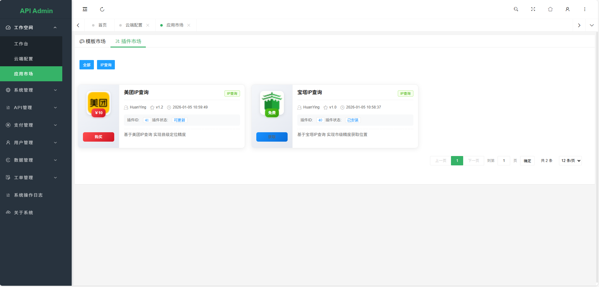Open the user avatar icon
This screenshot has width=599, height=287.
click(567, 9)
